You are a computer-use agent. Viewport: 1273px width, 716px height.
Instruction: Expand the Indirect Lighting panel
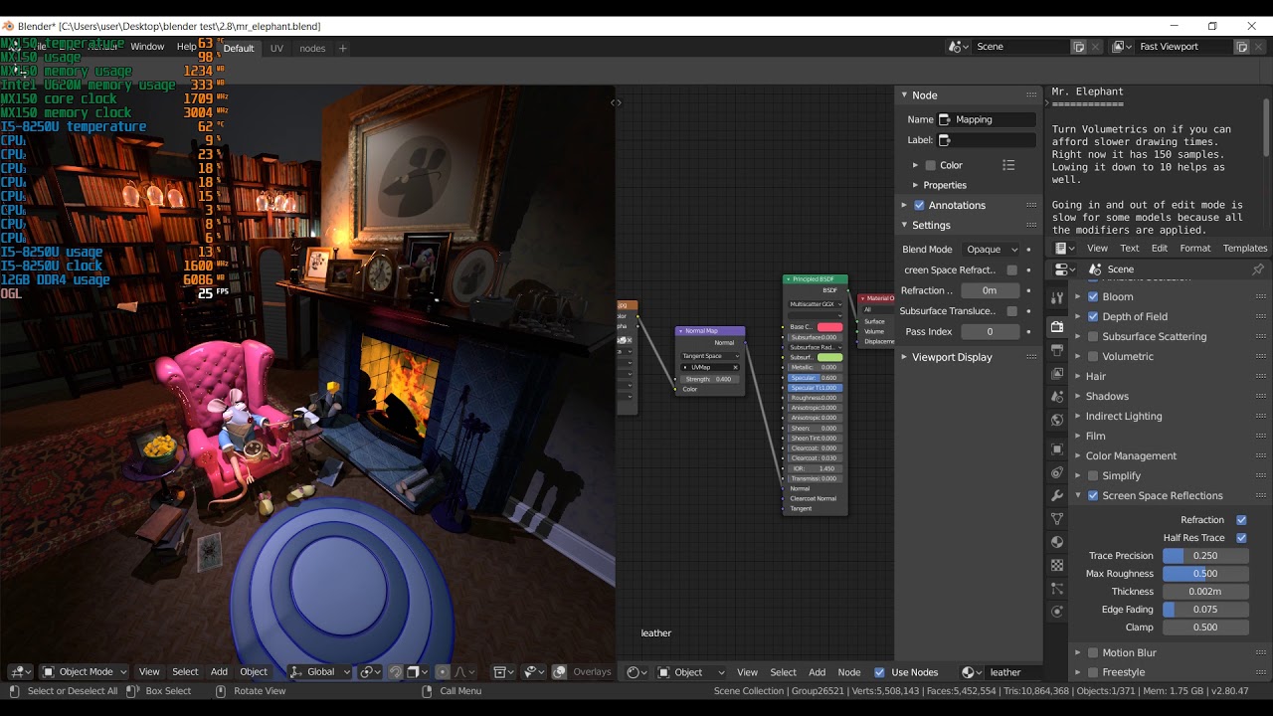point(1124,416)
